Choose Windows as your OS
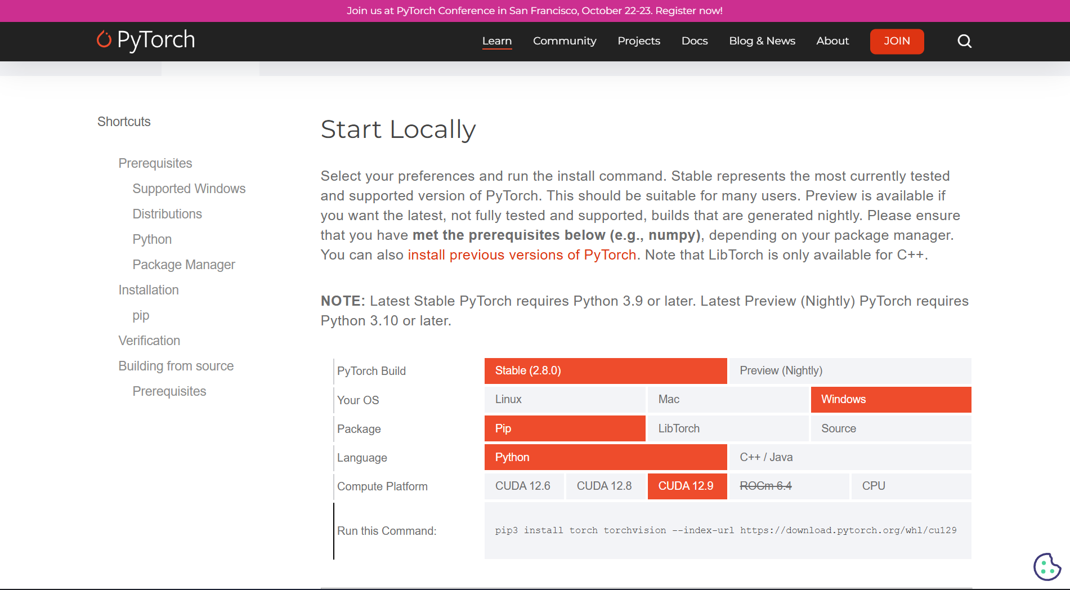Viewport: 1070px width, 590px height. coord(891,400)
